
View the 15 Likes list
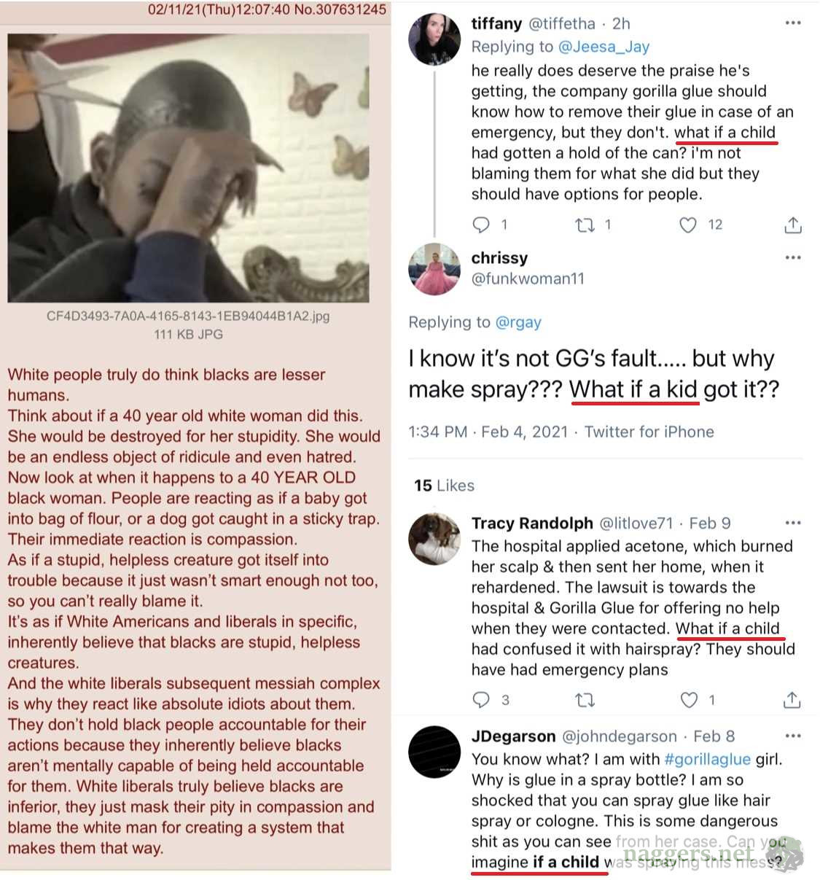[444, 486]
